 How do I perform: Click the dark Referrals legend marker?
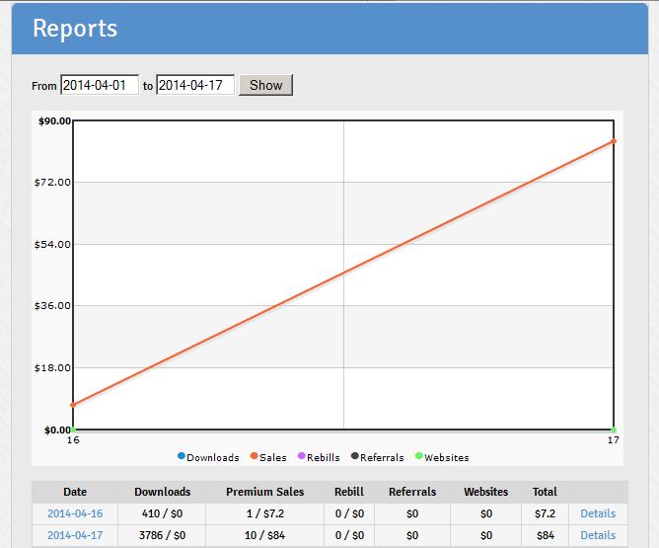pos(354,456)
